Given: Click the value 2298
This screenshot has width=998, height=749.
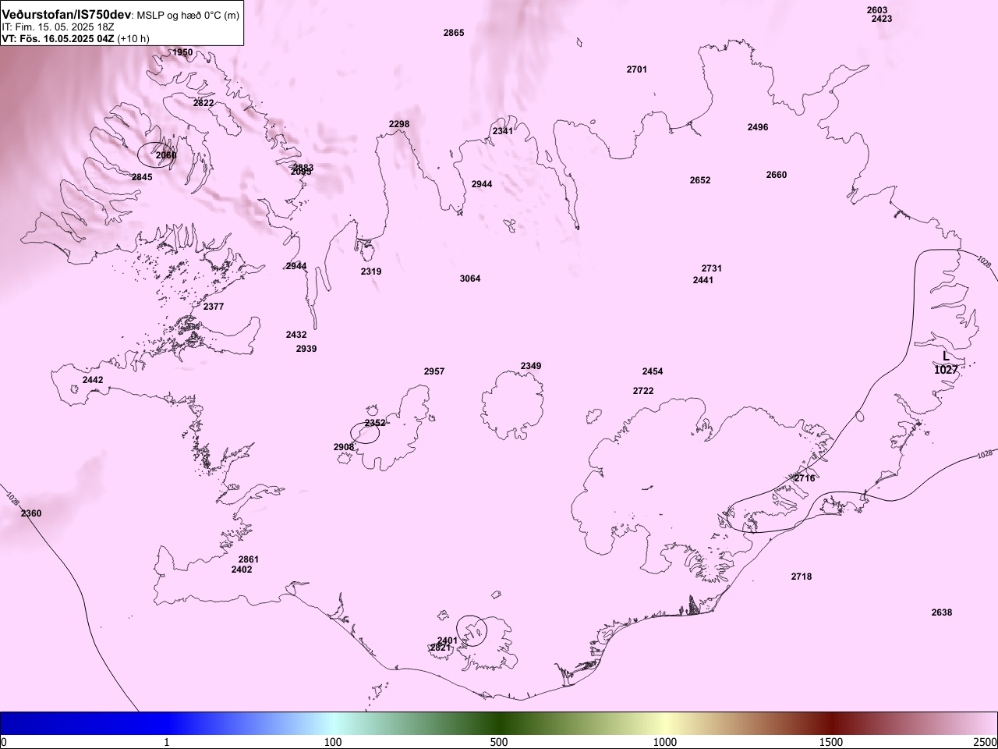Looking at the screenshot, I should click(399, 124).
